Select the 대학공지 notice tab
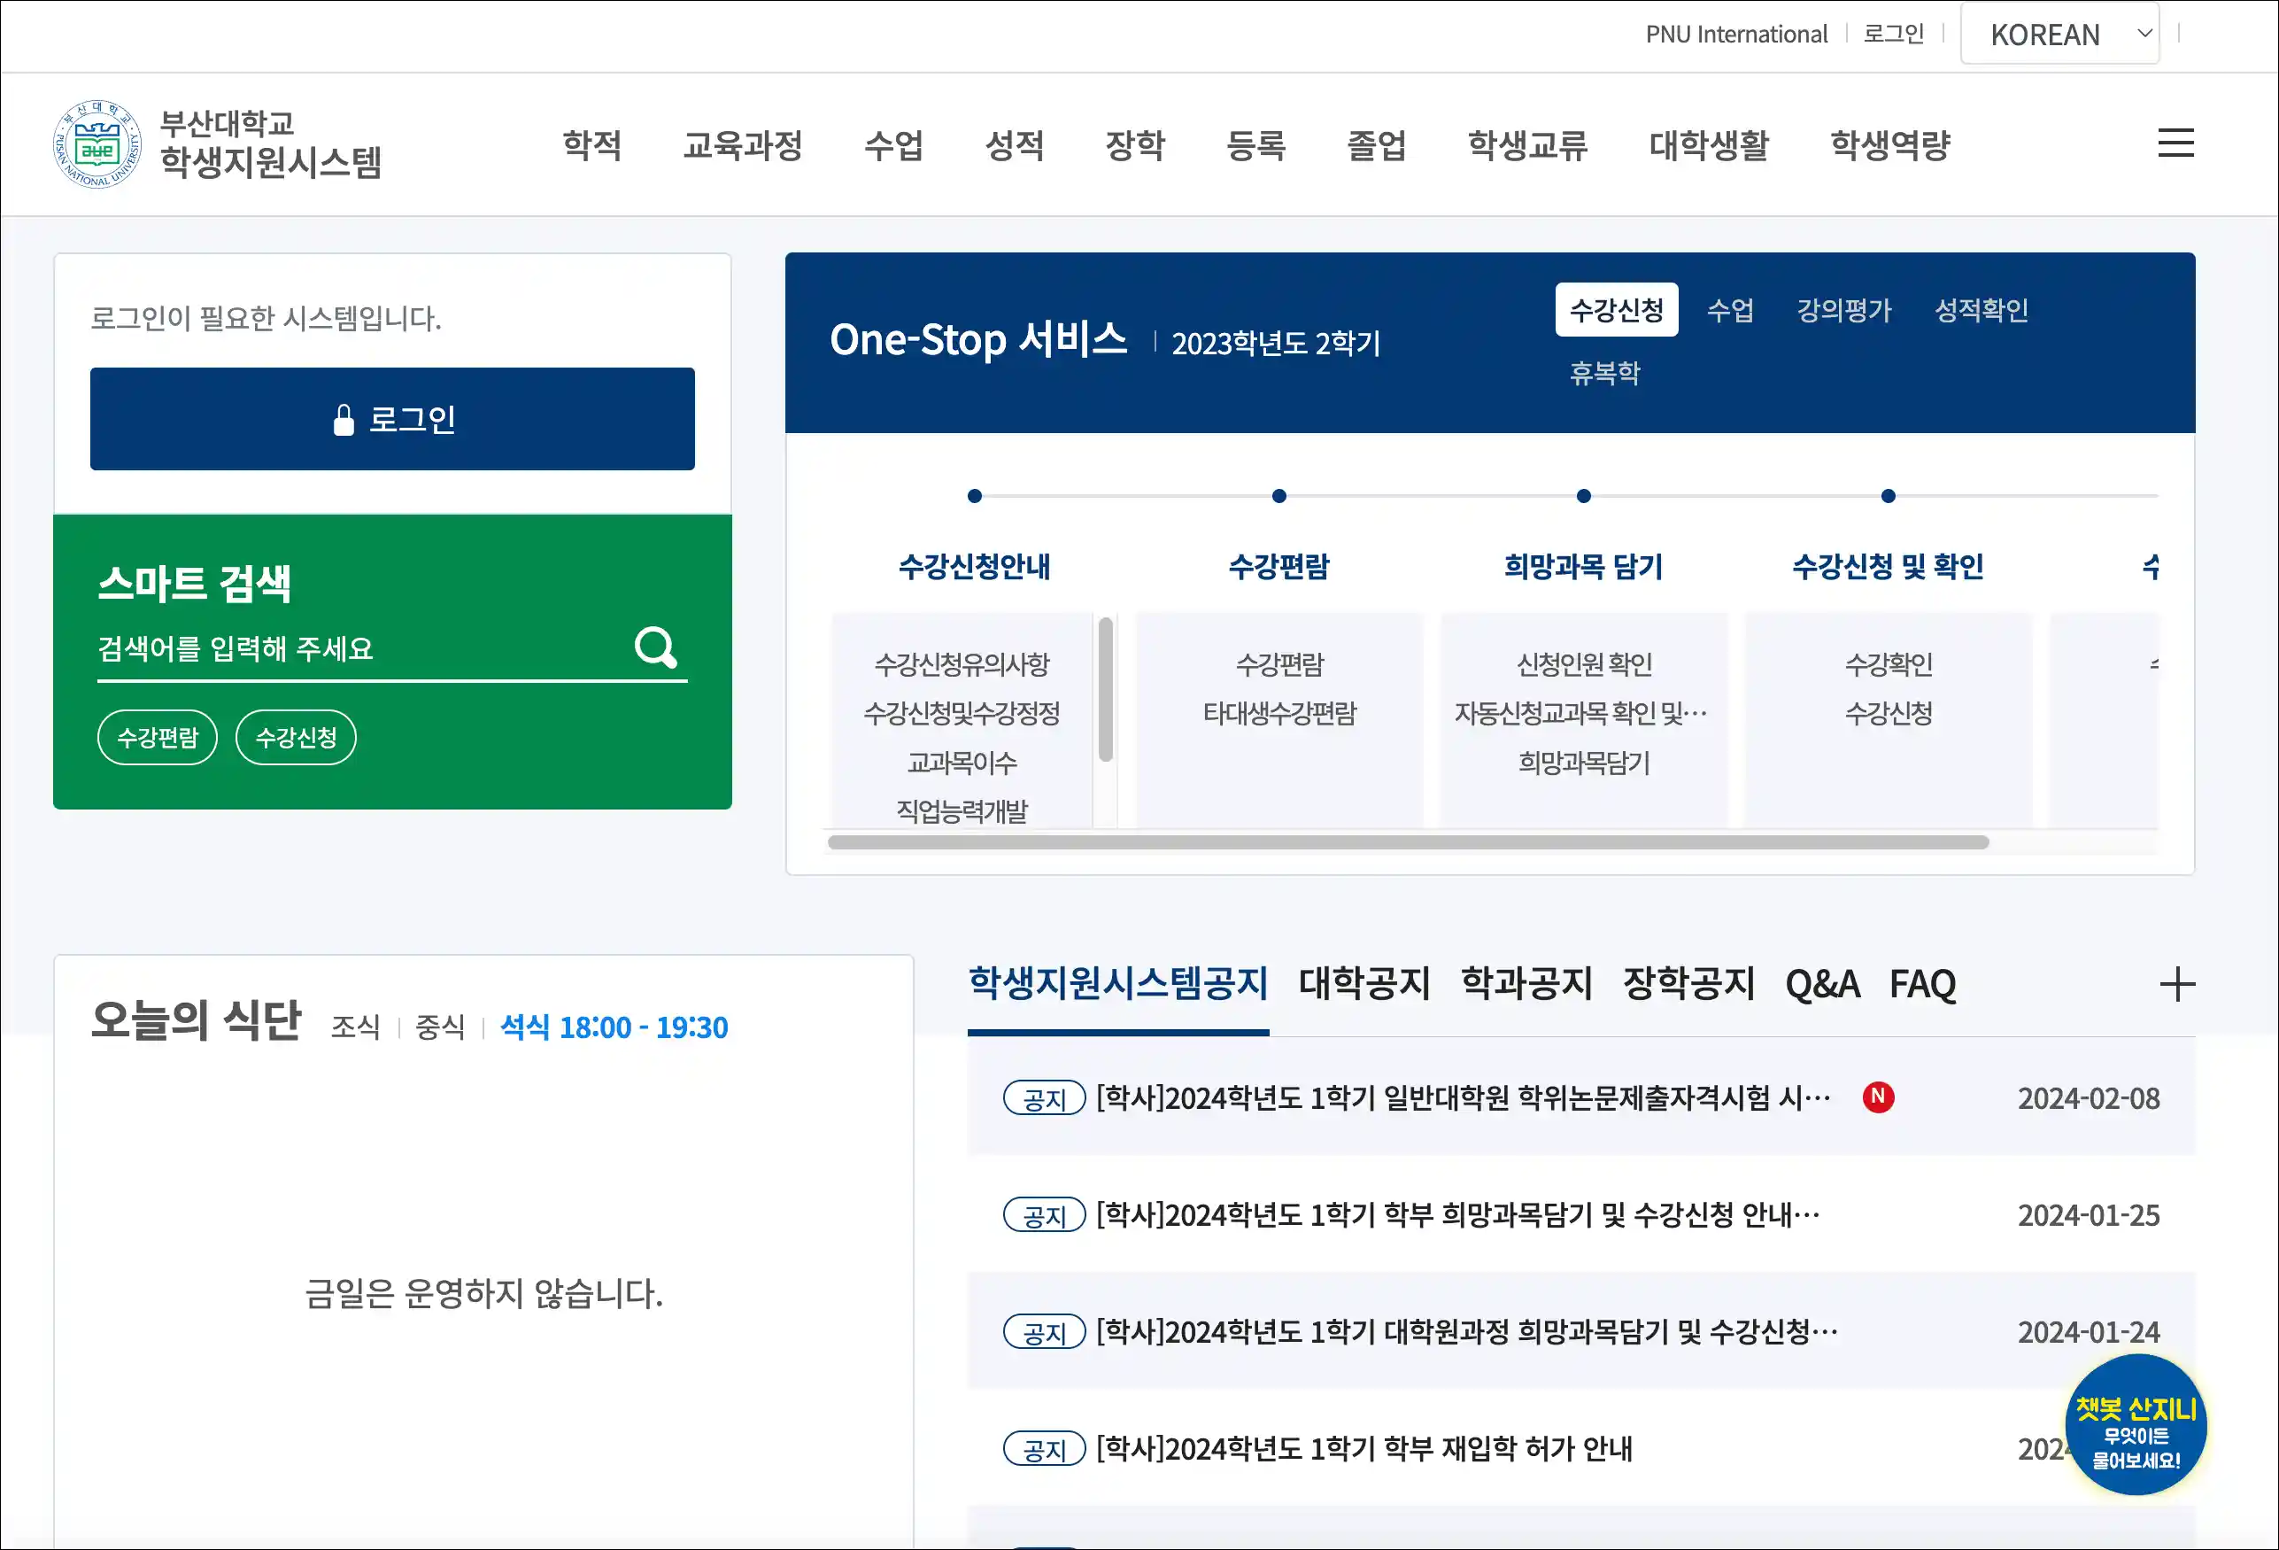This screenshot has height=1550, width=2279. point(1364,984)
